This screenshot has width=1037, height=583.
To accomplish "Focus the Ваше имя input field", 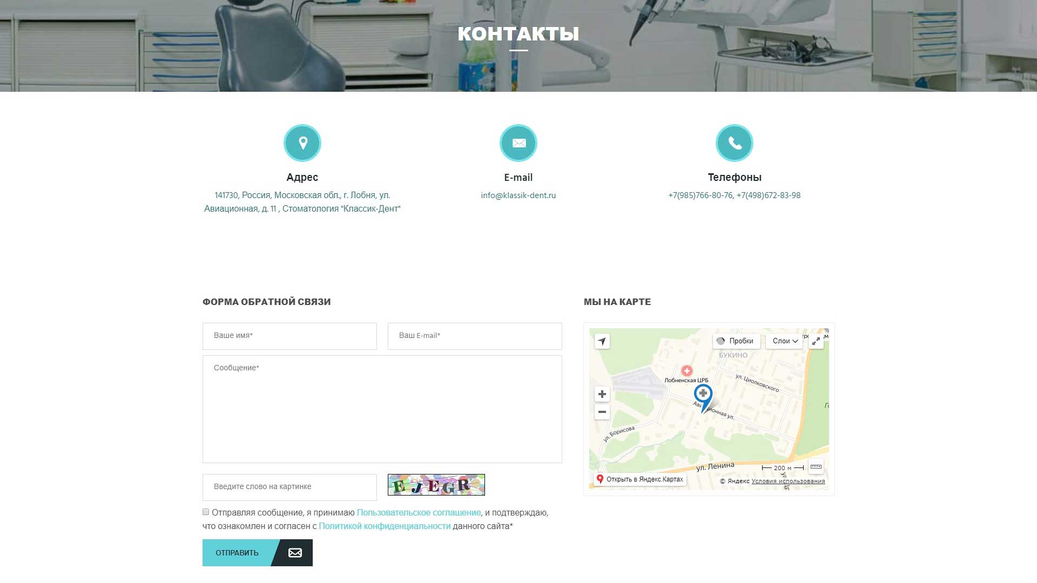I will [x=289, y=336].
